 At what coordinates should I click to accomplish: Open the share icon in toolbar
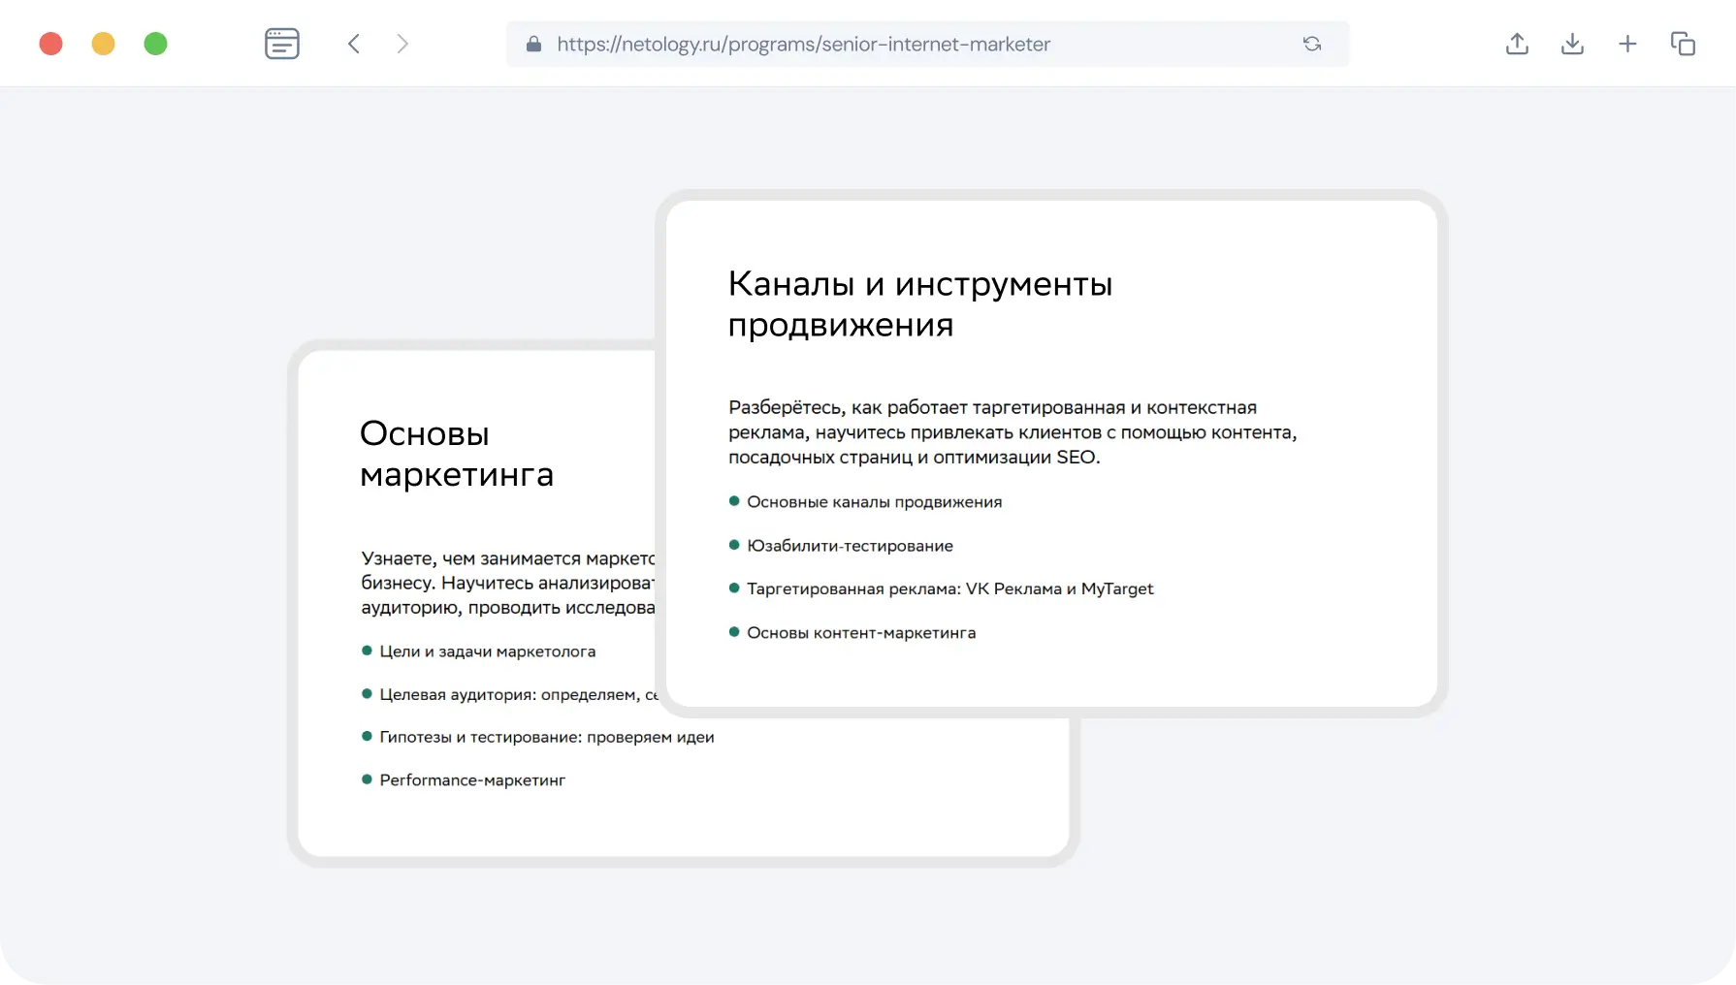coord(1517,44)
